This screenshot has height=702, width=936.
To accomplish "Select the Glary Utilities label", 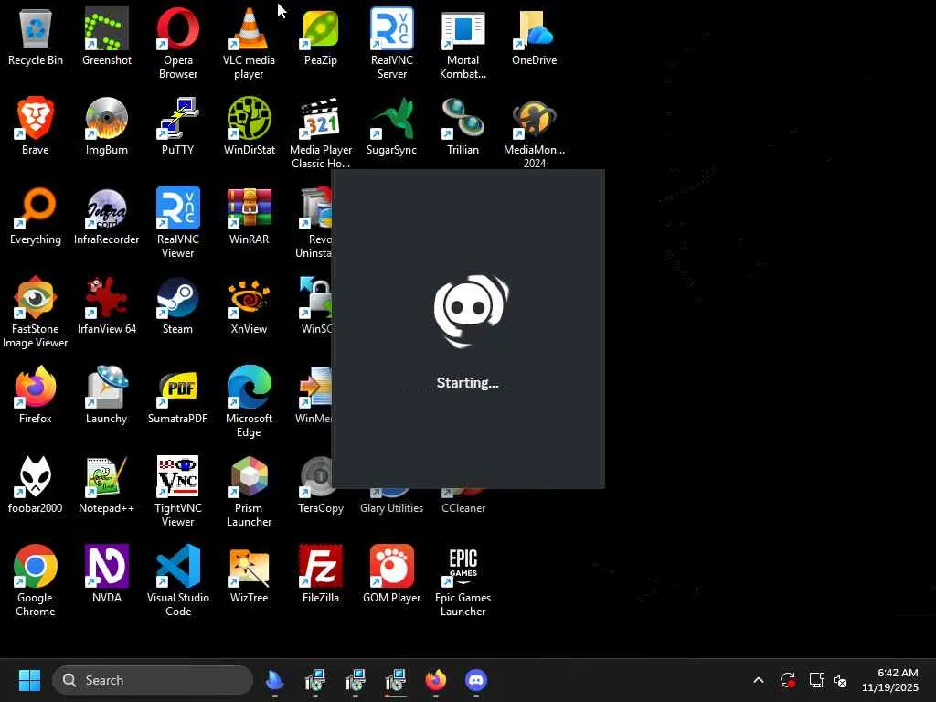I will click(391, 508).
